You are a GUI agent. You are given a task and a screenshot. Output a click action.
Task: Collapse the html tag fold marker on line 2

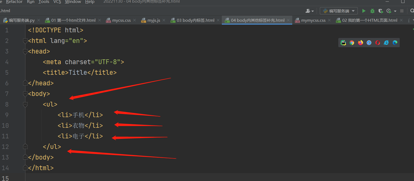click(x=25, y=41)
